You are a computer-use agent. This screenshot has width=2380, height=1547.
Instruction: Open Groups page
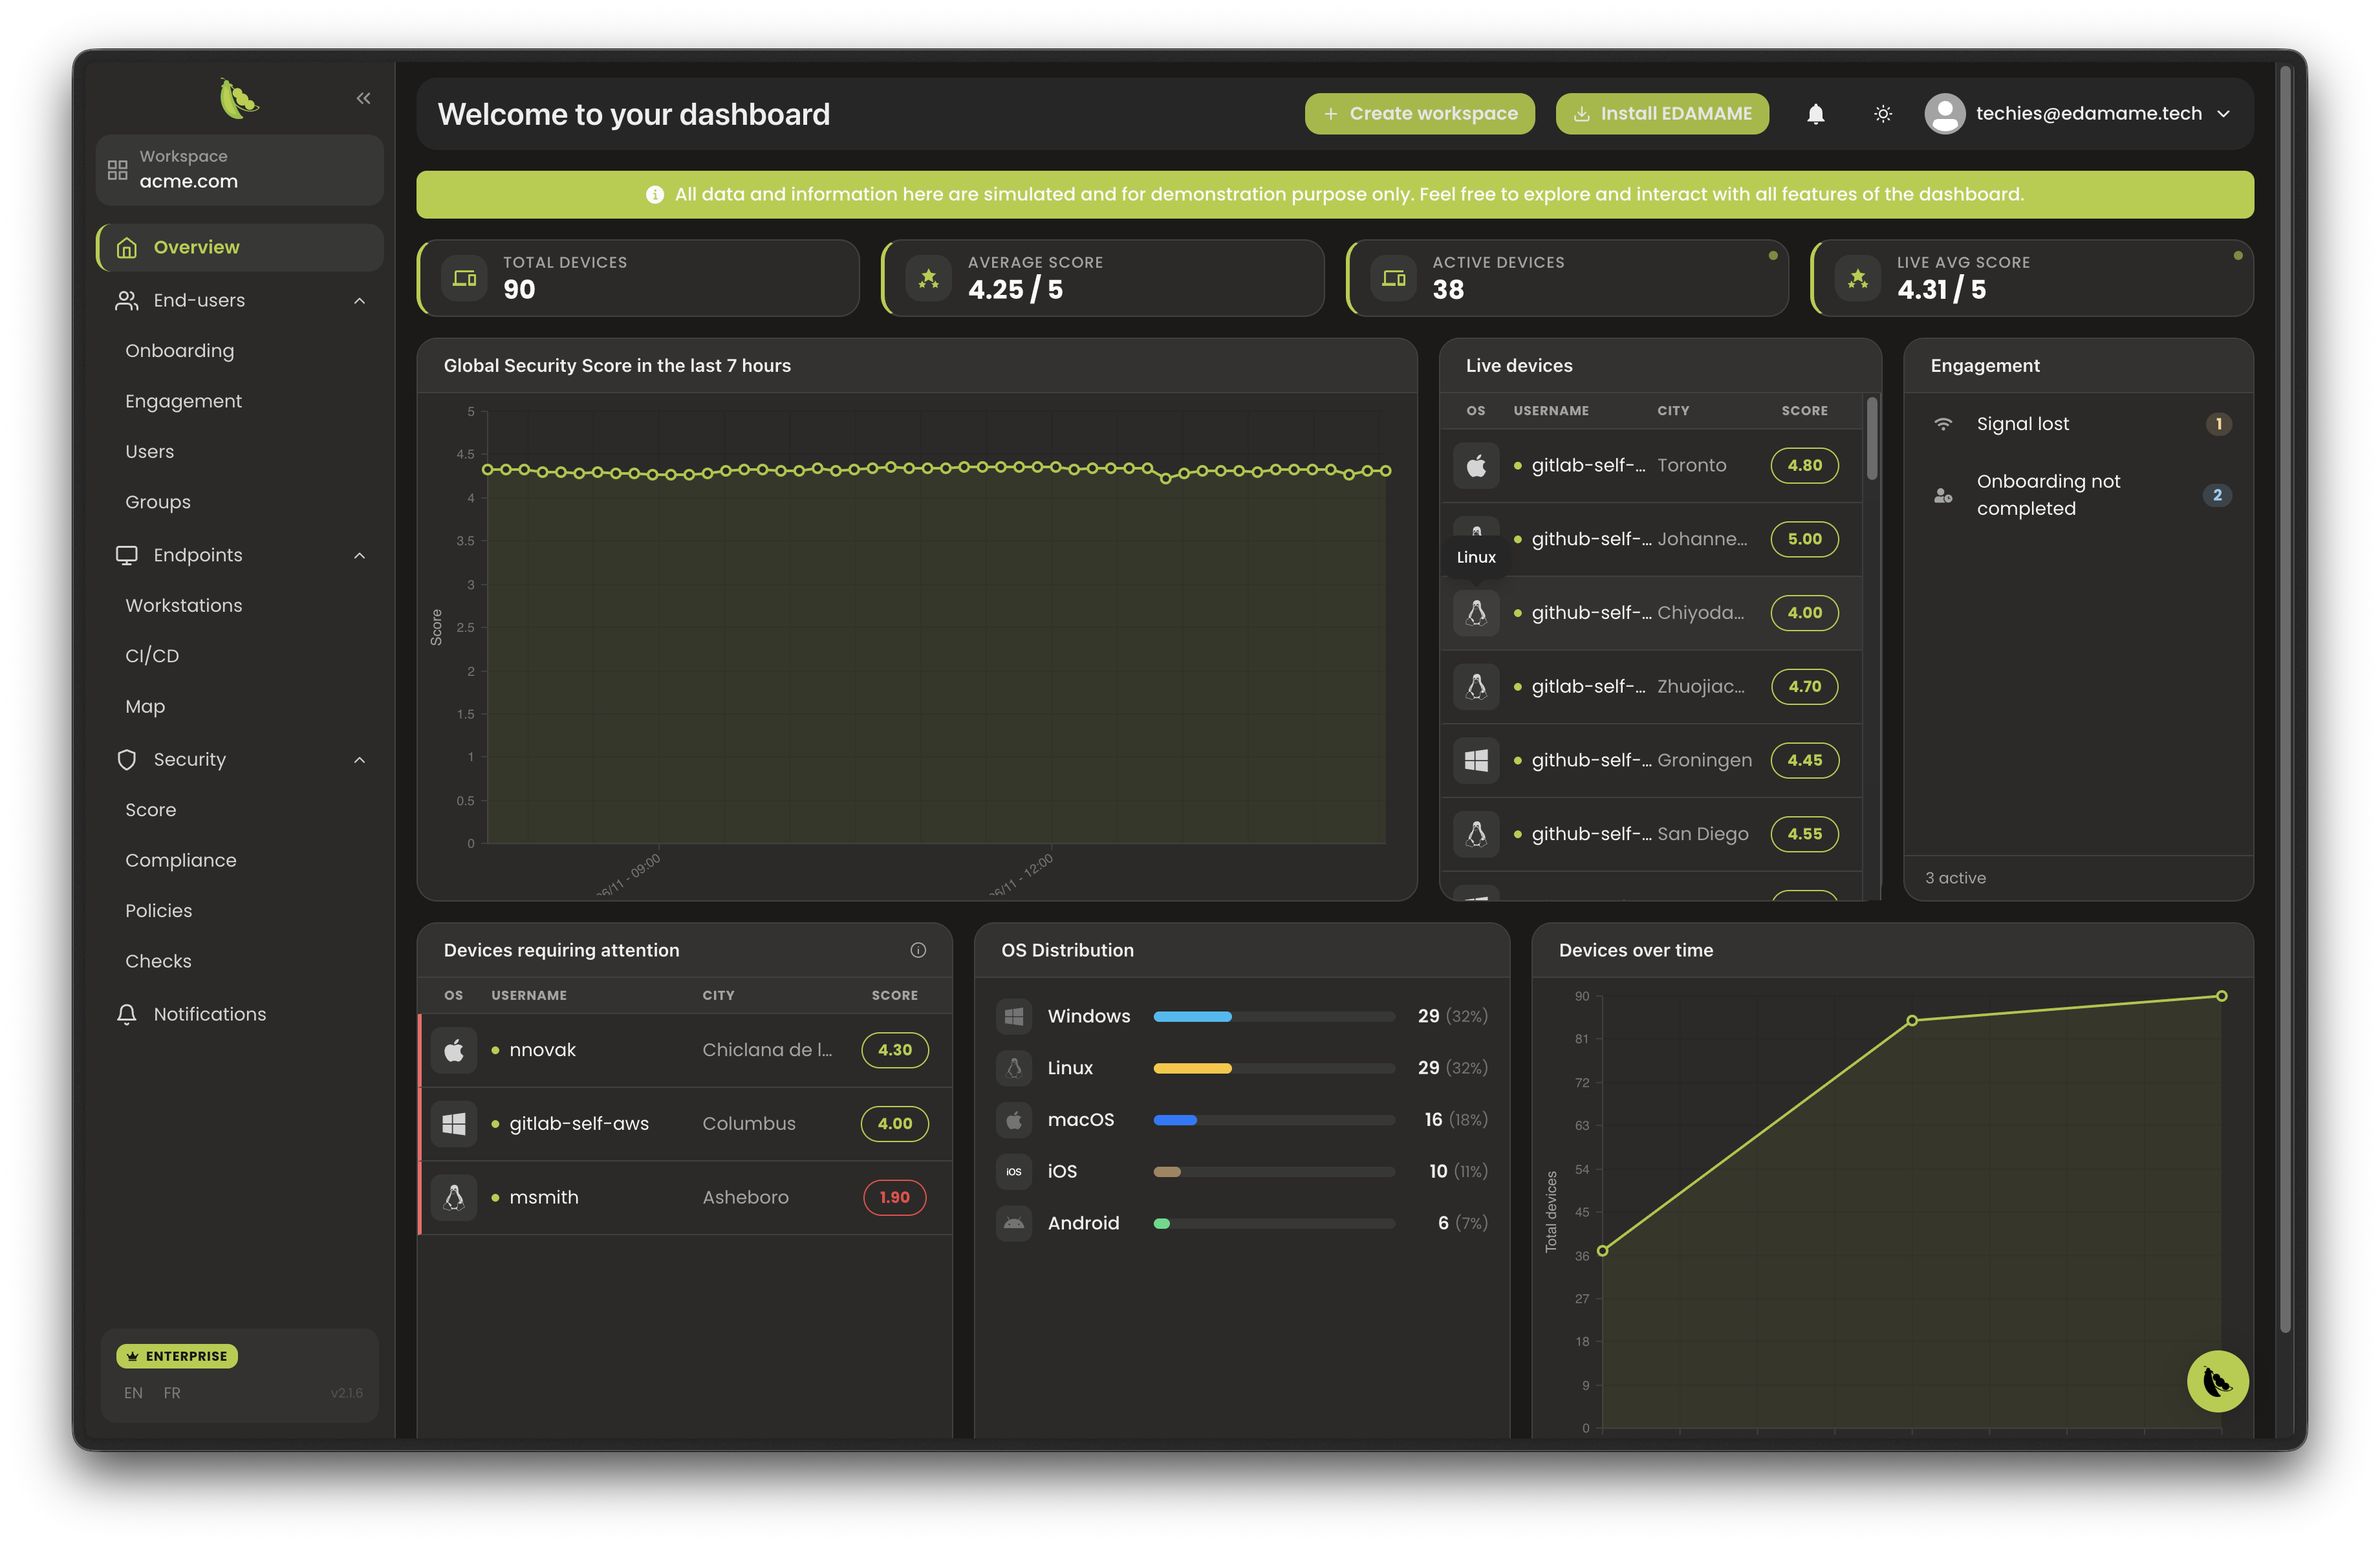tap(158, 502)
